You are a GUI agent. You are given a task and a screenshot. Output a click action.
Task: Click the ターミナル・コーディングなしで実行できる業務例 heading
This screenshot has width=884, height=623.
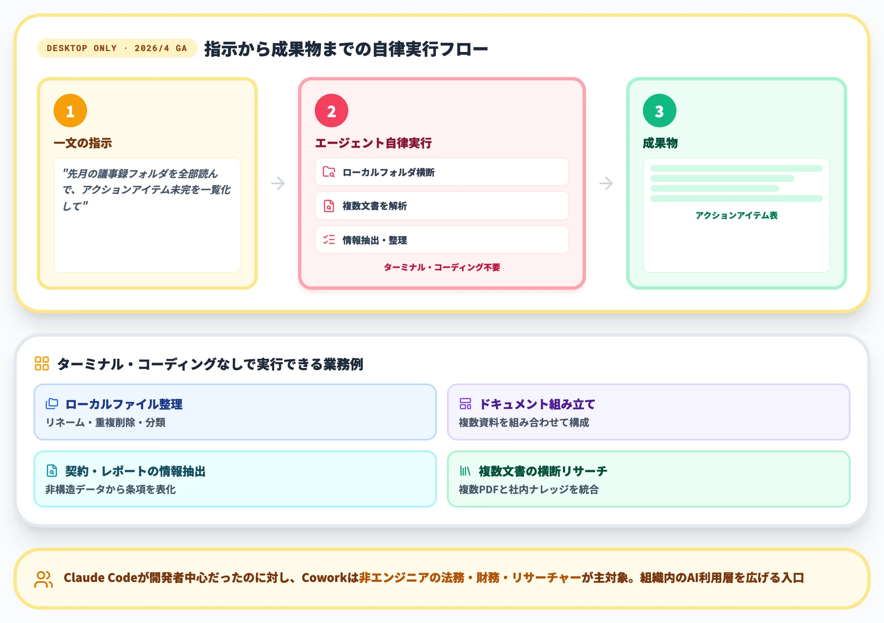pyautogui.click(x=210, y=364)
